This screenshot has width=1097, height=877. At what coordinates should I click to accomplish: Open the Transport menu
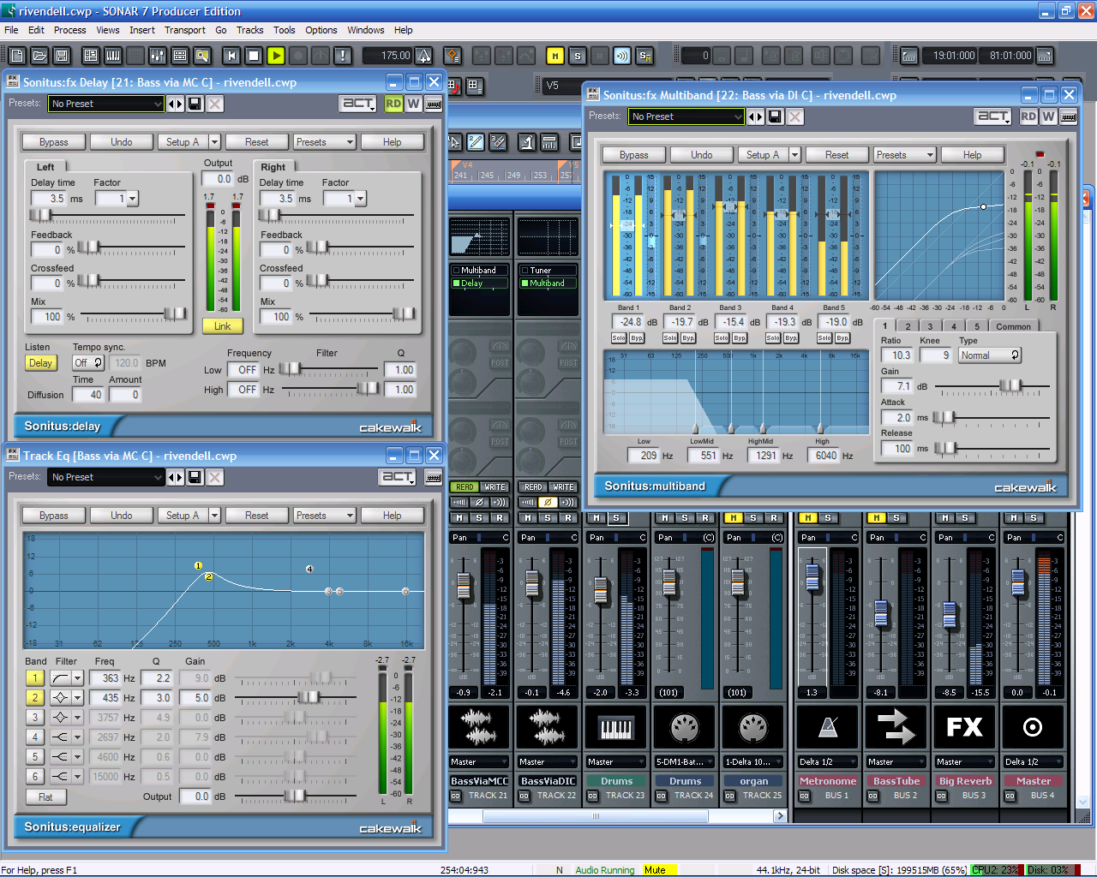pos(185,30)
